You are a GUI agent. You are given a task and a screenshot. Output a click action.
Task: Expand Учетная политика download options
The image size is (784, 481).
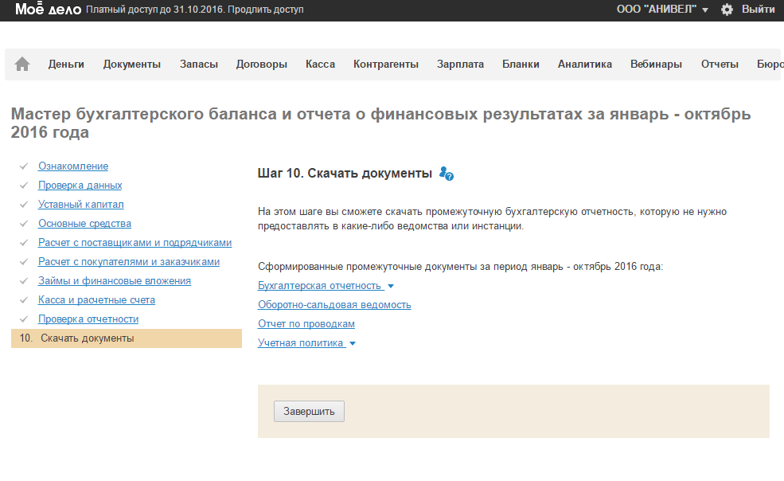pos(306,343)
